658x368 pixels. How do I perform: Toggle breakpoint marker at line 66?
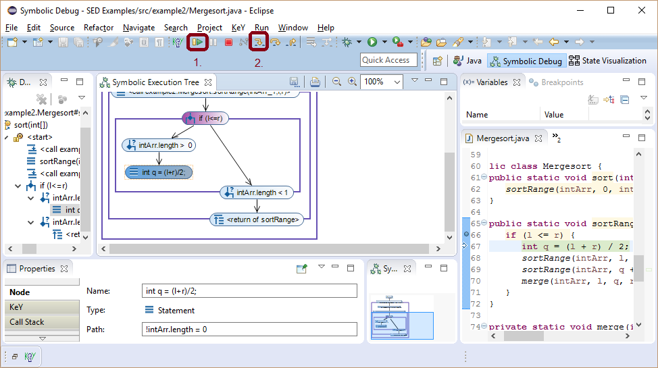(466, 234)
